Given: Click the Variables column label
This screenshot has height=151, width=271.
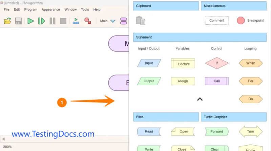Looking at the screenshot, I should point(183,49).
